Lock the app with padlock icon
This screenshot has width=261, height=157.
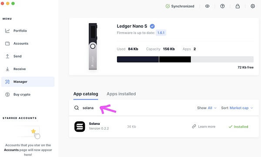238,6
